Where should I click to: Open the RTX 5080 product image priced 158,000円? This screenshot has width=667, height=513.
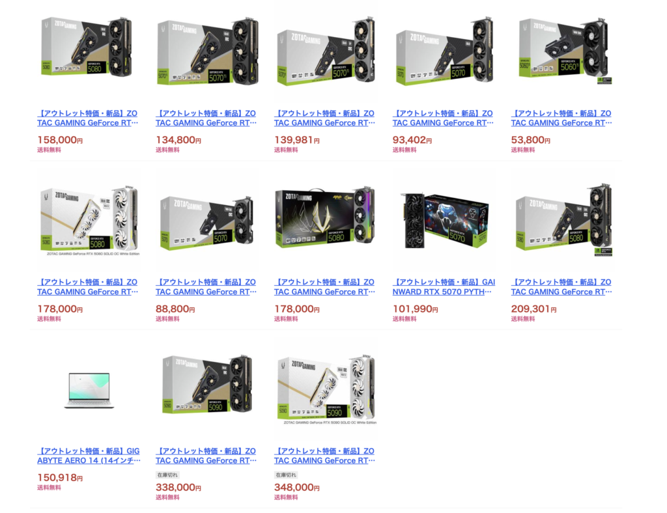pyautogui.click(x=88, y=51)
